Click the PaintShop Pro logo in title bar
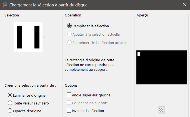The image size is (190, 117). [5, 5]
